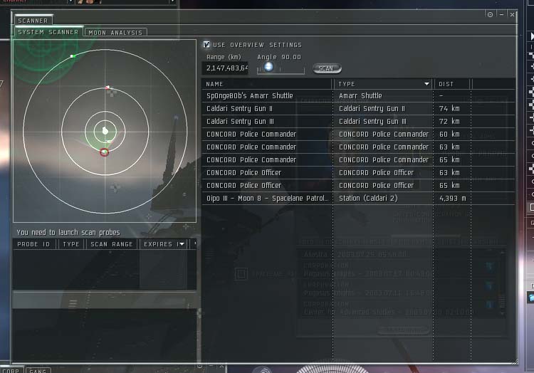The width and height of the screenshot is (534, 373).
Task: Toggle Use Overview Settings checkbox
Action: 206,44
